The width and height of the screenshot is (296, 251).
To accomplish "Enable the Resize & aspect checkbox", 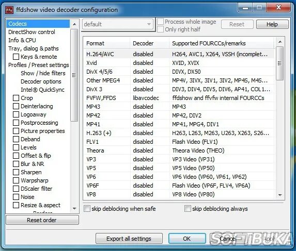I will tap(16, 205).
